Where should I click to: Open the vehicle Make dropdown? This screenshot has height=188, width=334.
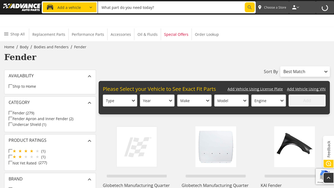(194, 101)
